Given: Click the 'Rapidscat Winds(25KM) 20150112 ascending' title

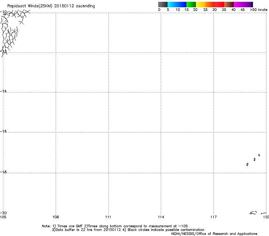Looking at the screenshot, I should pos(51,6).
